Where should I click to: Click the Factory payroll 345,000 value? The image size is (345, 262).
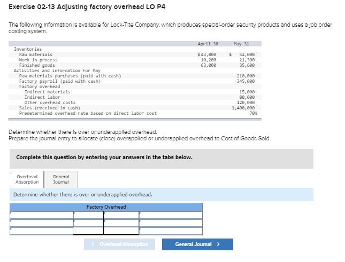(x=246, y=81)
